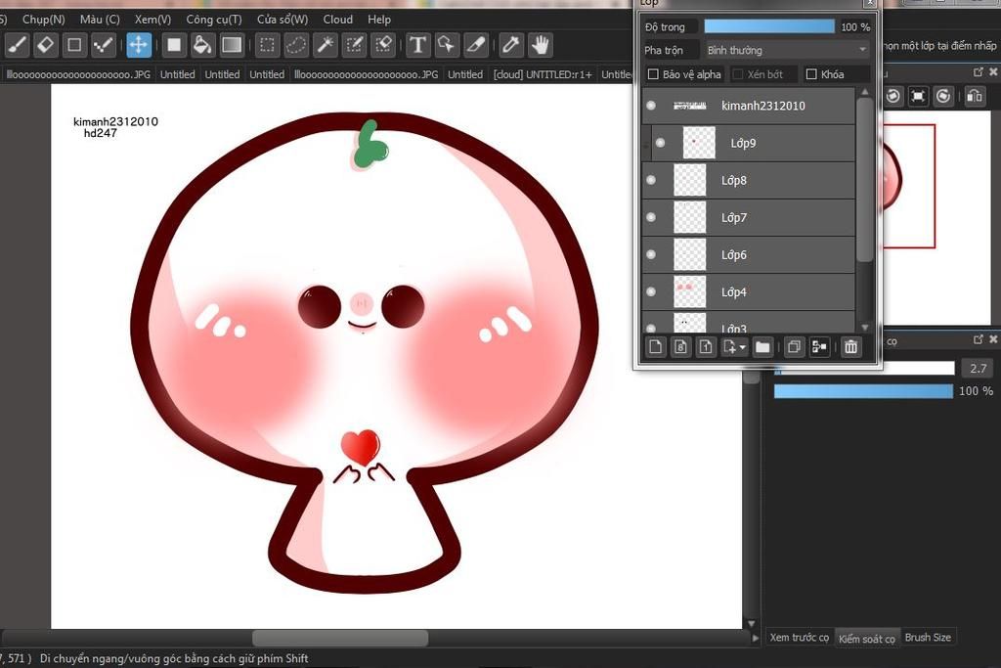The height and width of the screenshot is (668, 1001).
Task: Select the Gradient tool
Action: (231, 45)
